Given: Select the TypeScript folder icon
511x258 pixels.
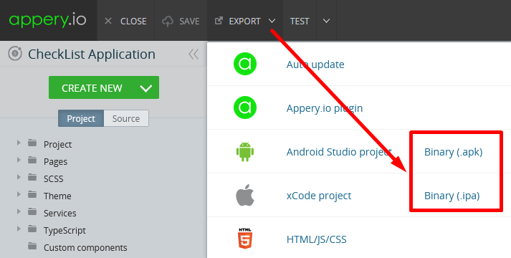Looking at the screenshot, I should 32,229.
